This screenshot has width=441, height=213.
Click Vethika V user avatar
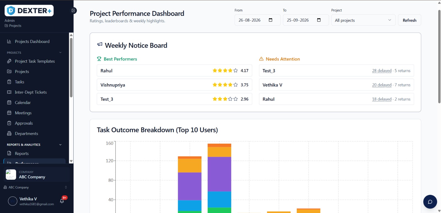(13, 201)
